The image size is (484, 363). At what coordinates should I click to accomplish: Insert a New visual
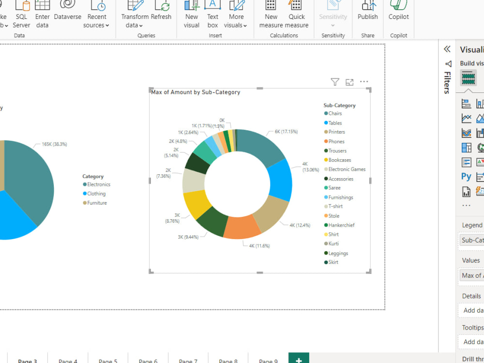(x=191, y=15)
